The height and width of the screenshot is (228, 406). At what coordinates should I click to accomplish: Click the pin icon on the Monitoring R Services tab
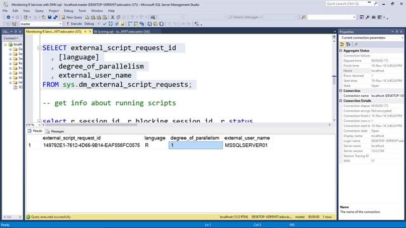85,32
